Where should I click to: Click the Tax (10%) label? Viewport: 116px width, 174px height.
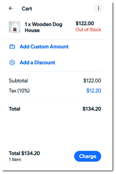[19, 91]
